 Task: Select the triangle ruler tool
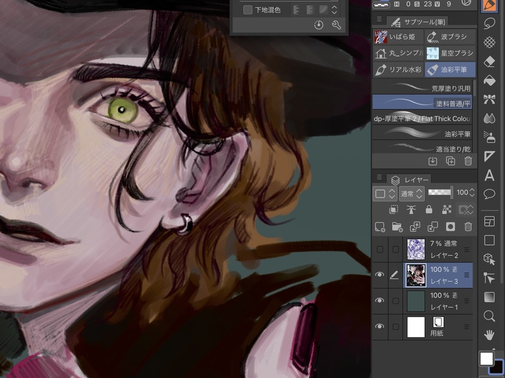[489, 157]
